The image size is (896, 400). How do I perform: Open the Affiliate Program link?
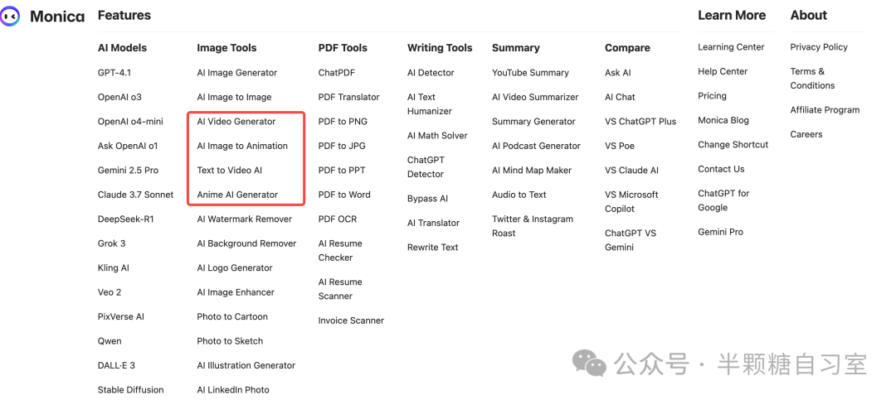[x=825, y=110]
